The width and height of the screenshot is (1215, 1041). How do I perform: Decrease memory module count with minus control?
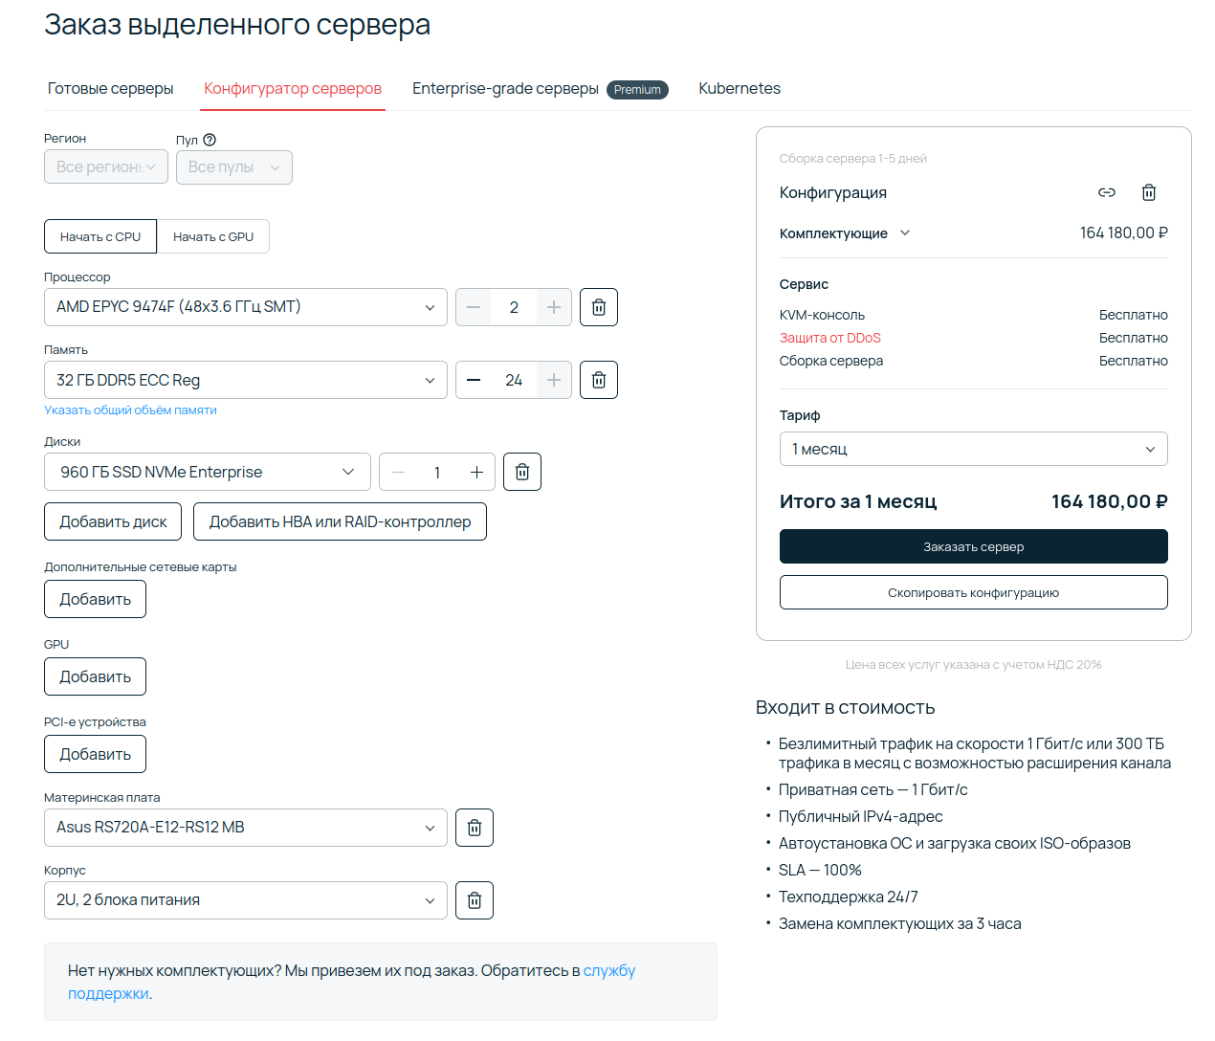(x=473, y=380)
